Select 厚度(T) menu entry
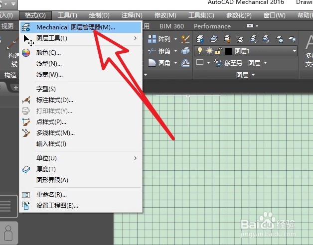 [81, 169]
